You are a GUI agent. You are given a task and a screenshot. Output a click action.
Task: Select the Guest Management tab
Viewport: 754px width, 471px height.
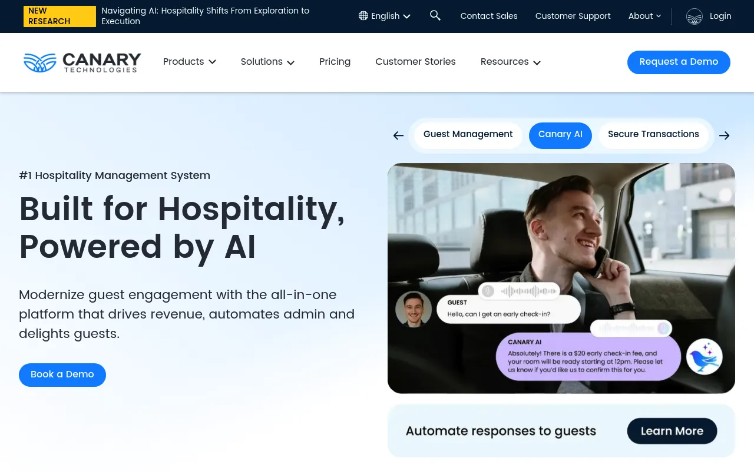pos(468,135)
